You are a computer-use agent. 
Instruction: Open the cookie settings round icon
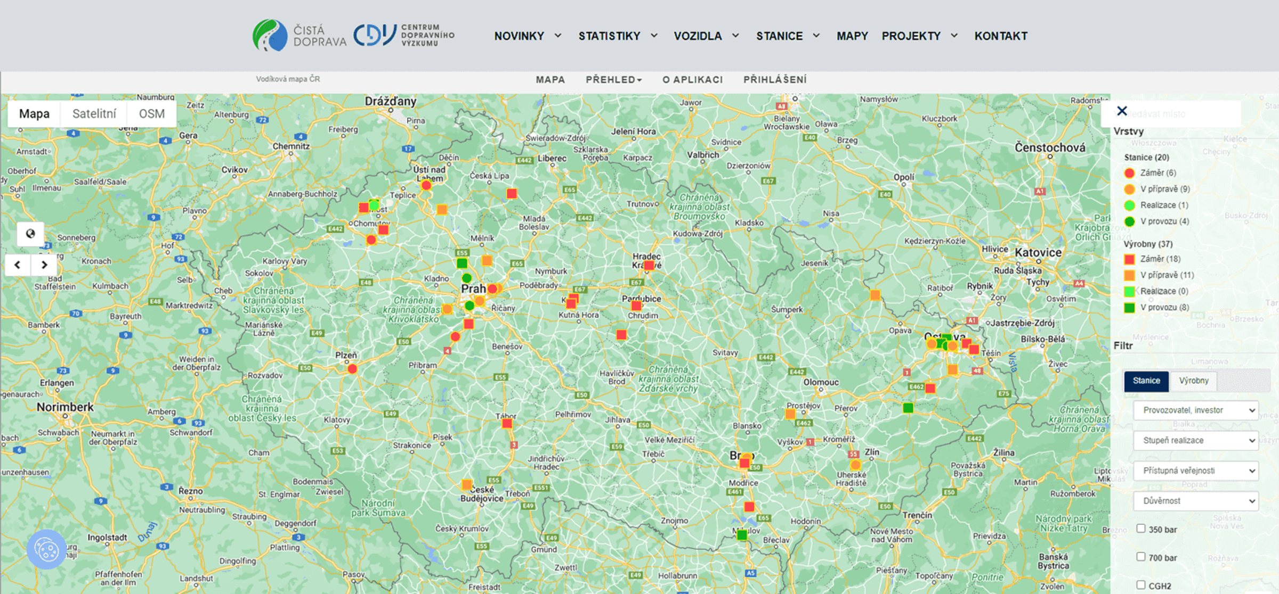[46, 549]
